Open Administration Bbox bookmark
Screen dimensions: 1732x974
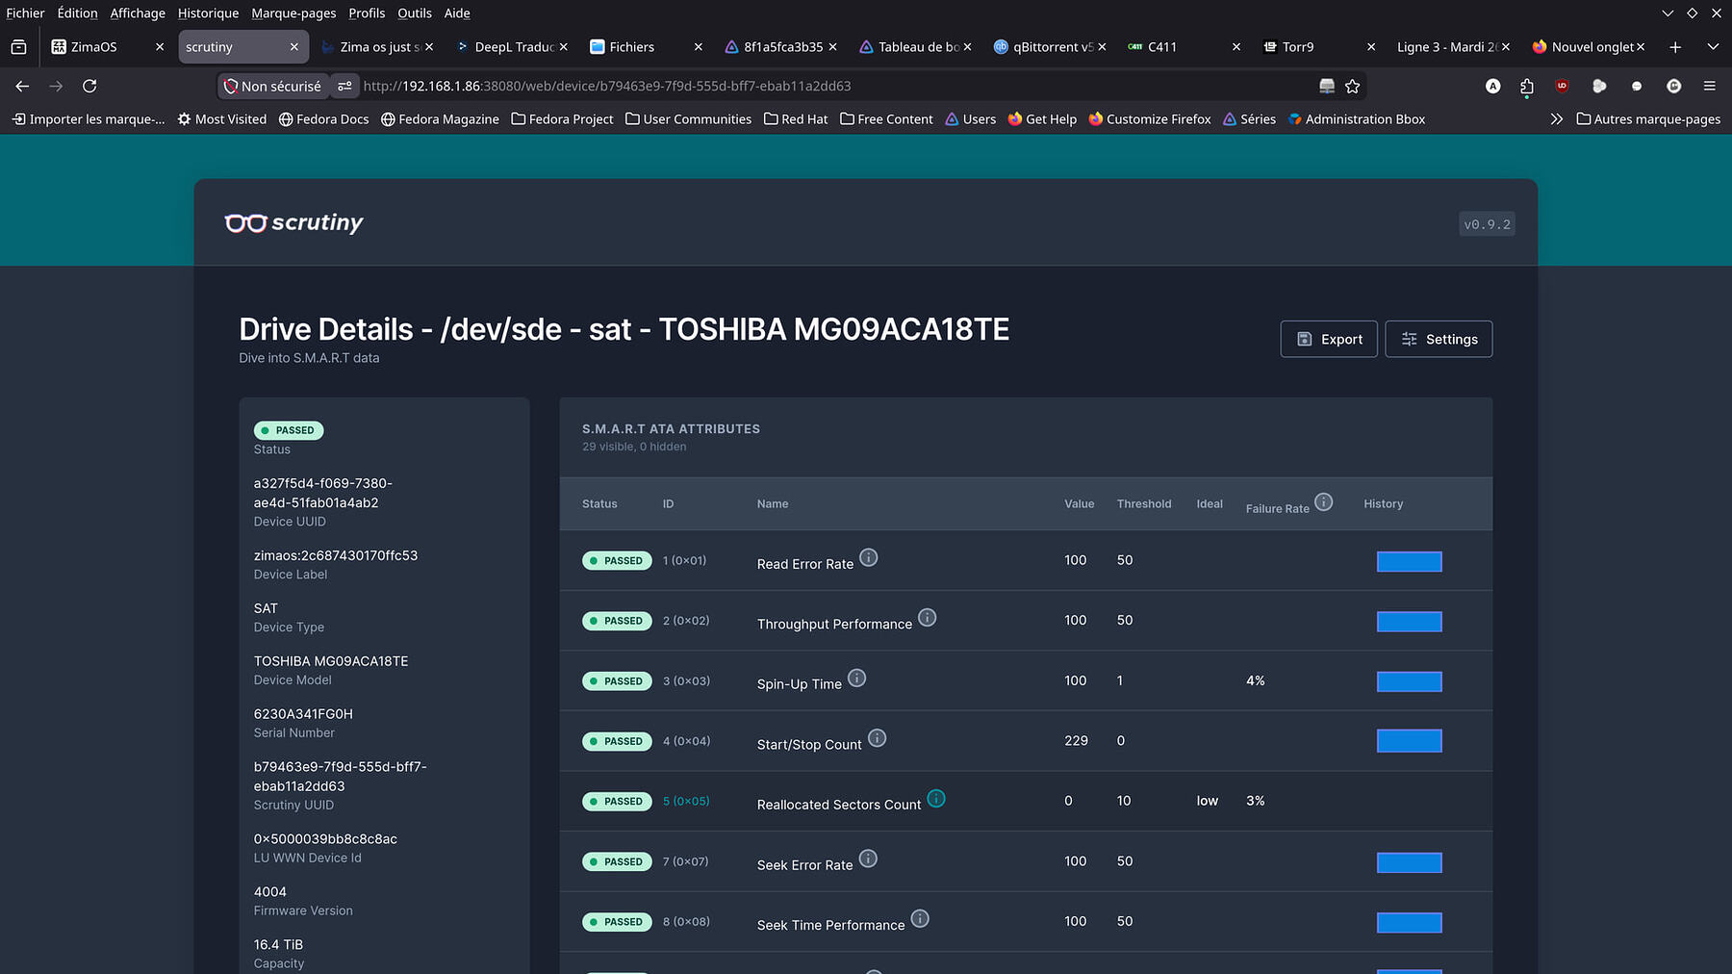click(x=1357, y=119)
